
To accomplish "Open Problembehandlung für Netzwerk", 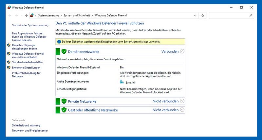I will (x=26, y=75).
